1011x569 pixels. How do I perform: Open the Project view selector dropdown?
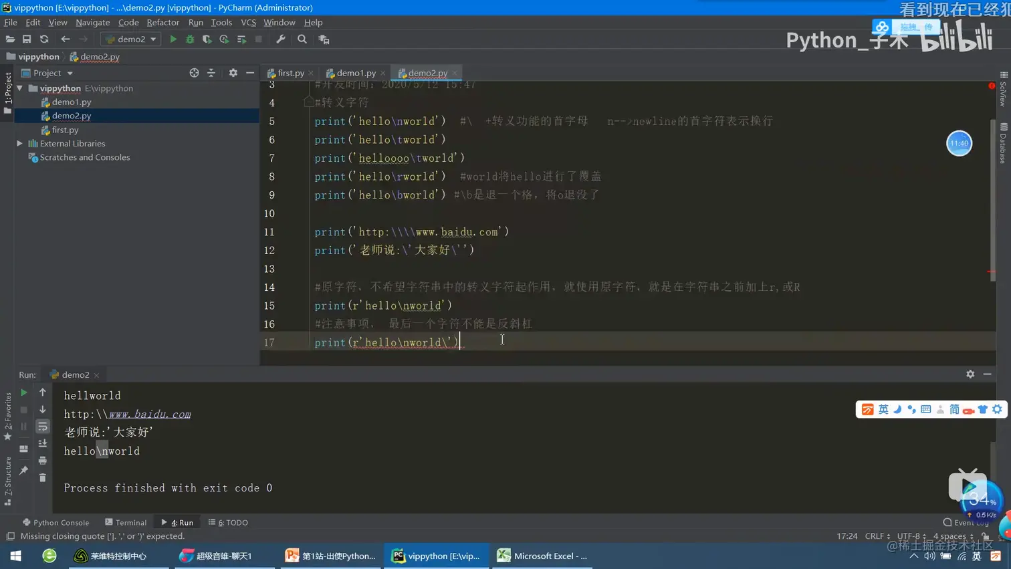point(47,73)
